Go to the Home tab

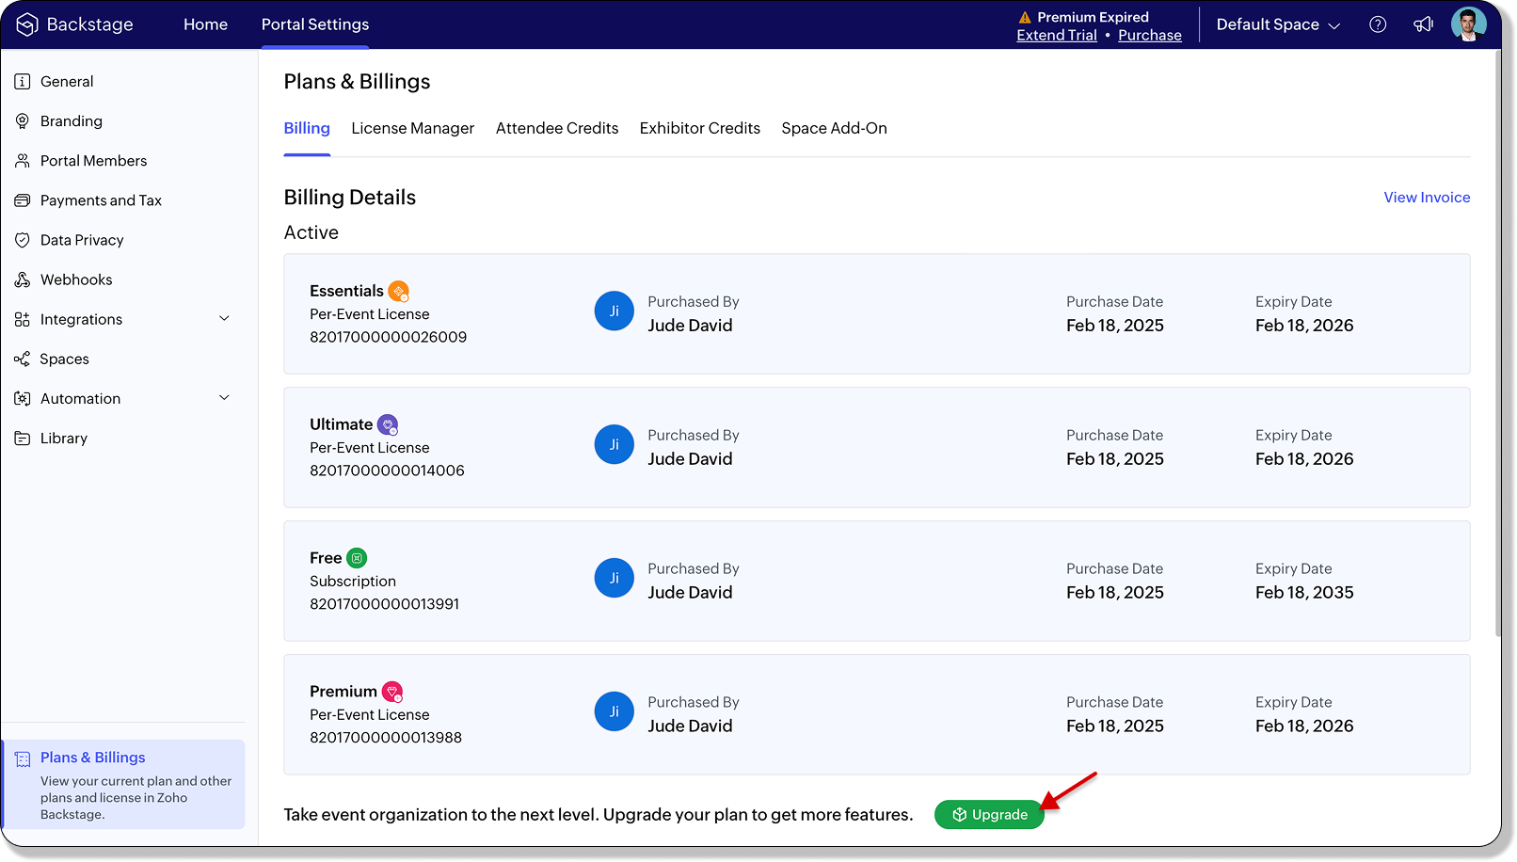tap(205, 24)
